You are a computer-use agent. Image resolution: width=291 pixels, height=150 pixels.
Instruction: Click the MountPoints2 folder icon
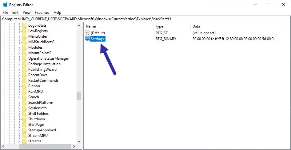coord(24,53)
